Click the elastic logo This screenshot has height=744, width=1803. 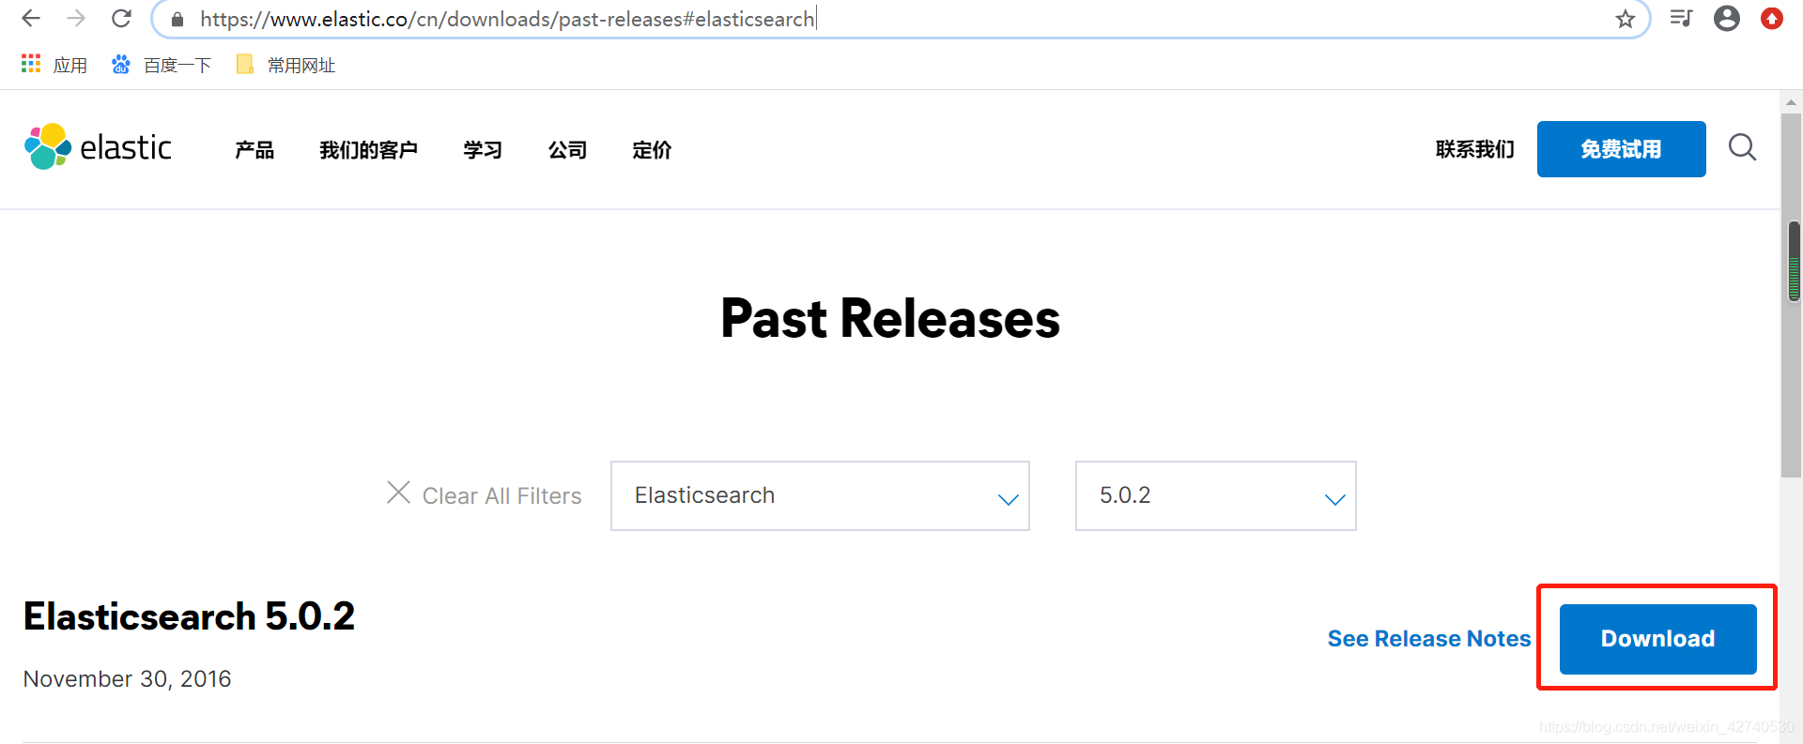[x=98, y=147]
